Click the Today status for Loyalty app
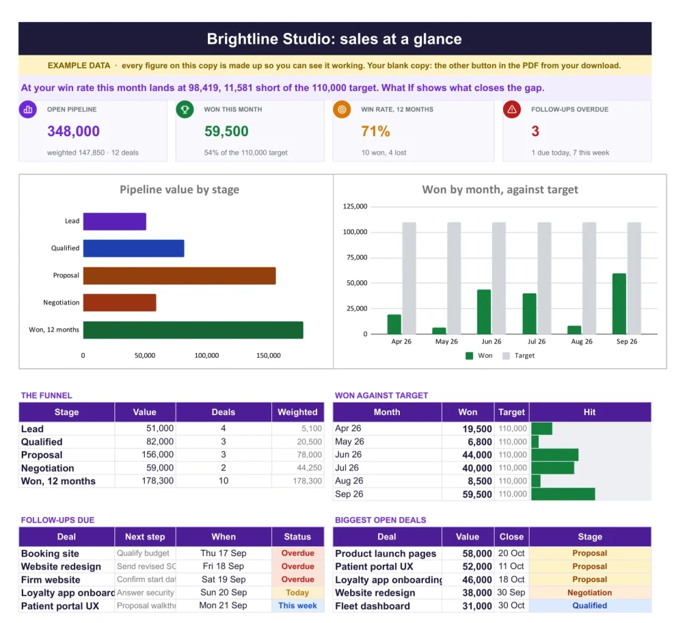The image size is (700, 623). coord(298,593)
